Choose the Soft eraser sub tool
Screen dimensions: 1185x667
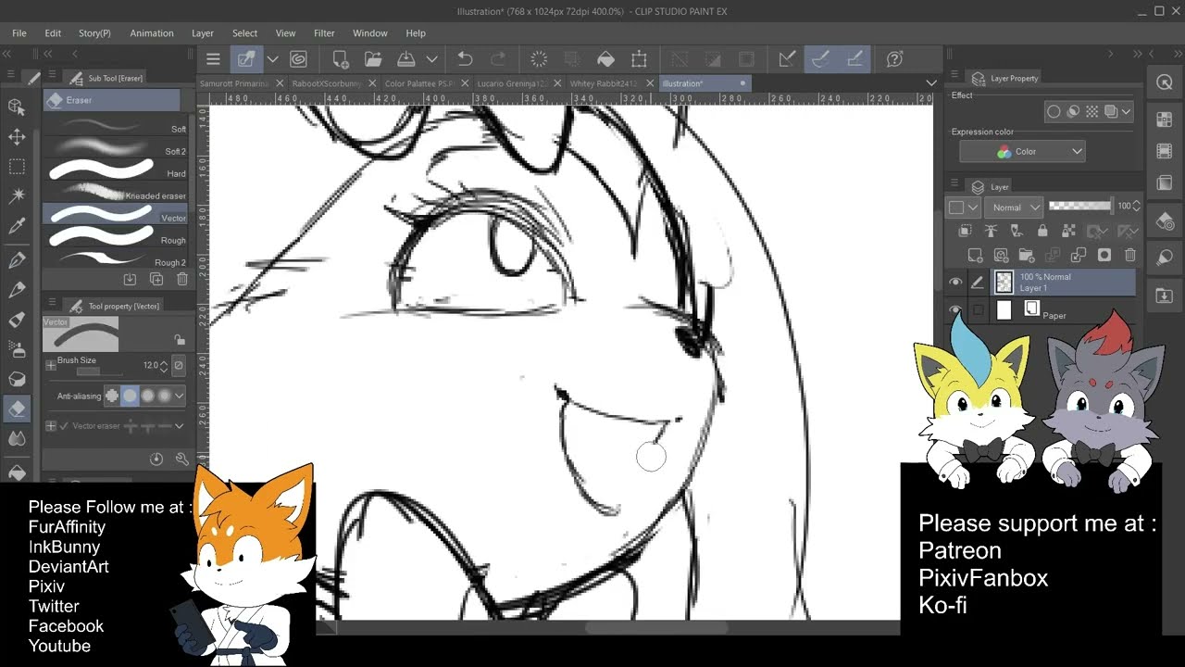(x=116, y=125)
